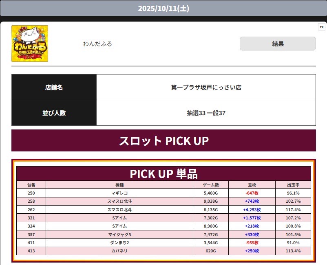Click the PICK UP 単品 heading
Viewport: 327px width, 265px height.
pos(164,173)
